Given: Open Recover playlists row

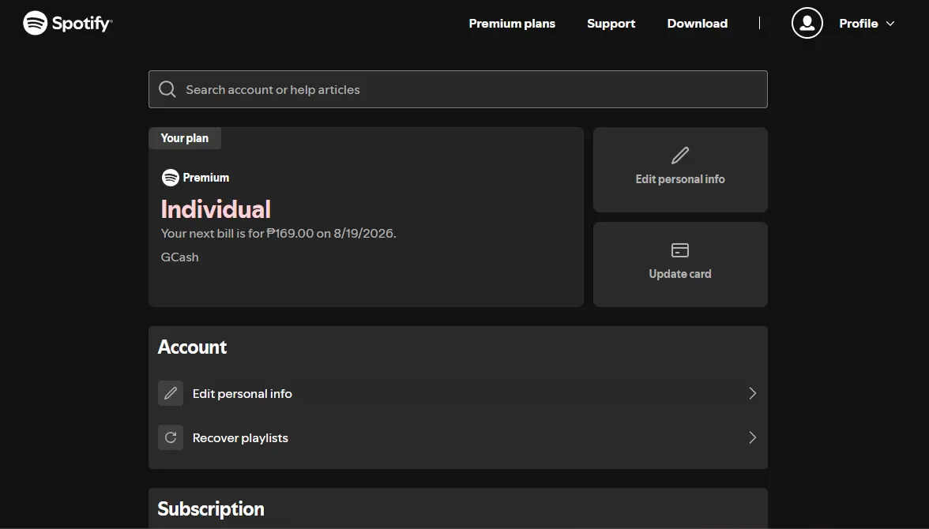Looking at the screenshot, I should point(458,437).
